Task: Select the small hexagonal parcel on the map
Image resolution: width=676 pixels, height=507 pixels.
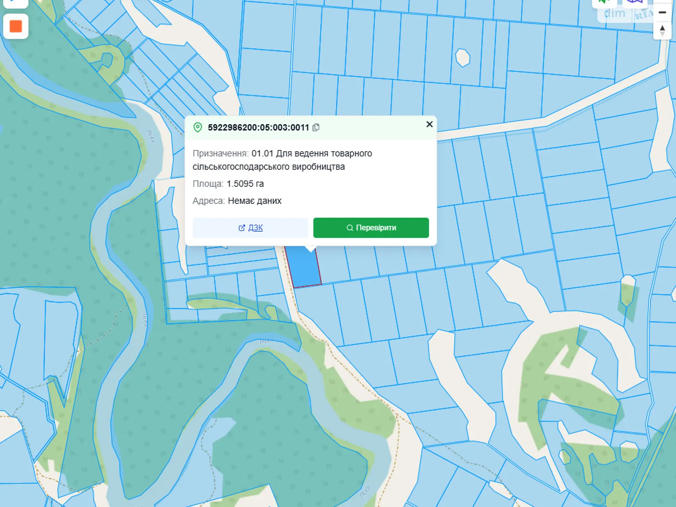Action: [463, 57]
